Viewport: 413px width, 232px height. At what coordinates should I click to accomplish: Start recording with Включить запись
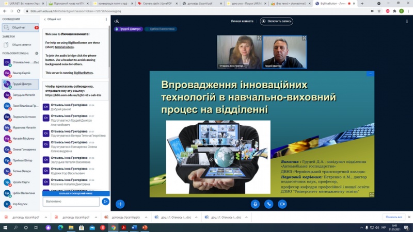276,21
